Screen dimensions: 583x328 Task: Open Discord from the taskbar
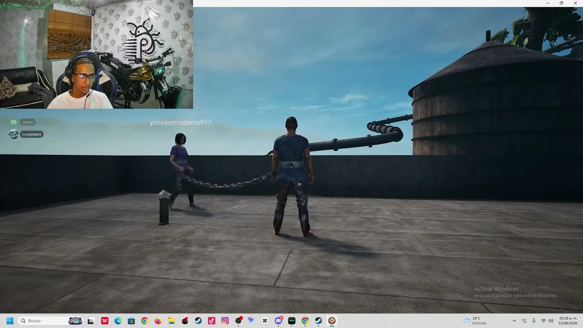279,321
